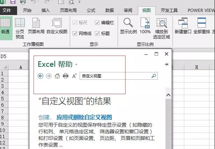The width and height of the screenshot is (215, 149).
Task: Arrange All windows (全部重排)
Action: [202, 26]
